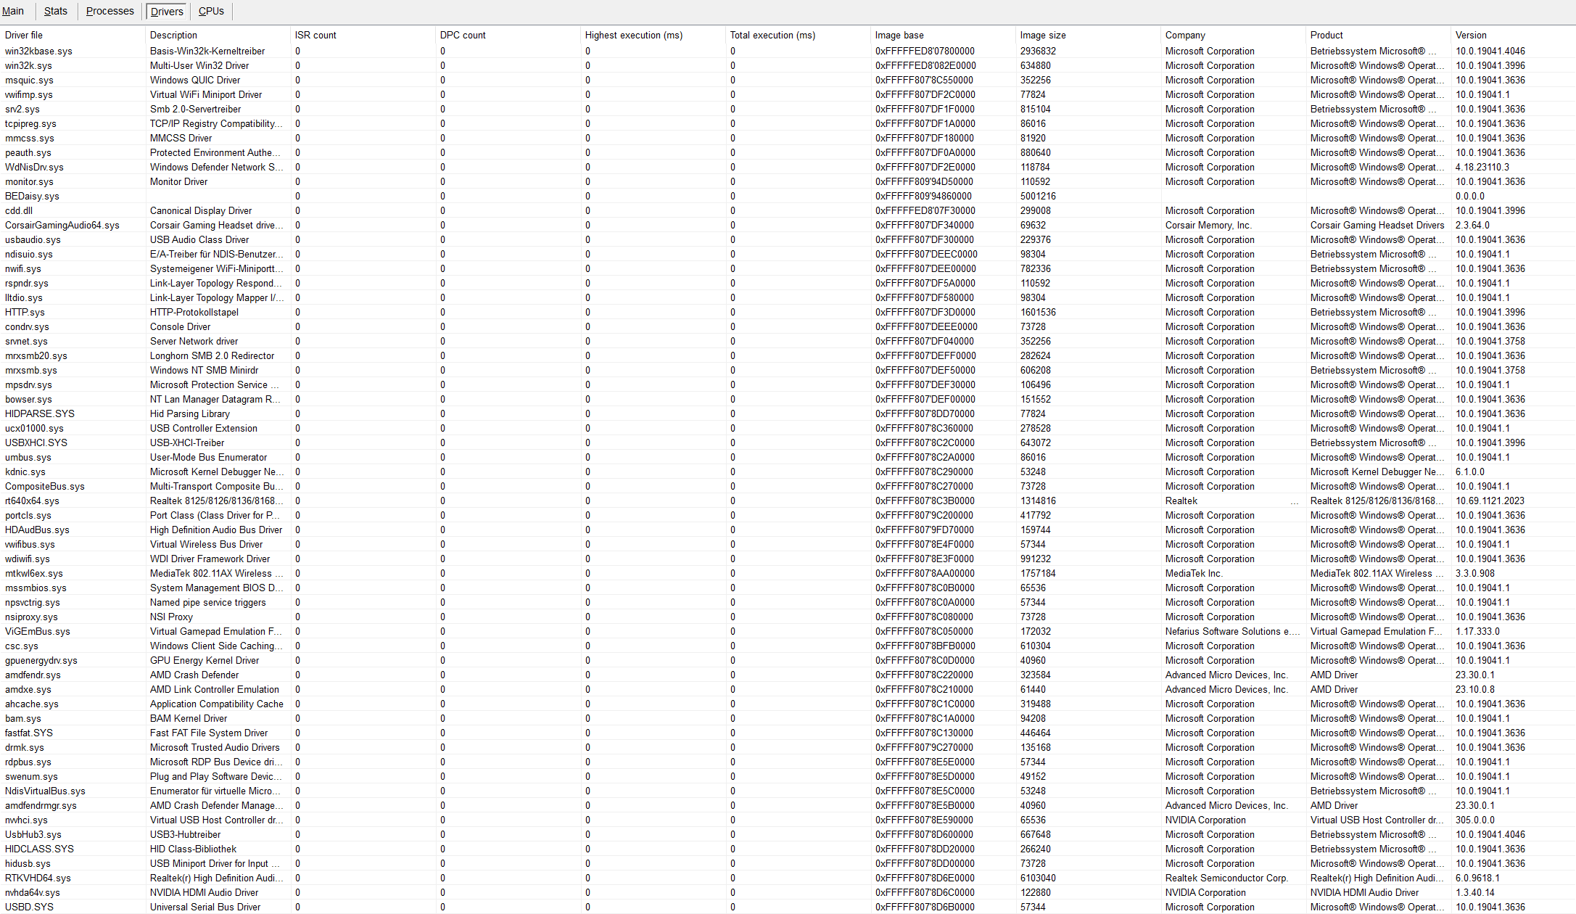This screenshot has width=1576, height=914.
Task: Select the mtkwl6ex.sys MediaTek row
Action: tap(33, 573)
